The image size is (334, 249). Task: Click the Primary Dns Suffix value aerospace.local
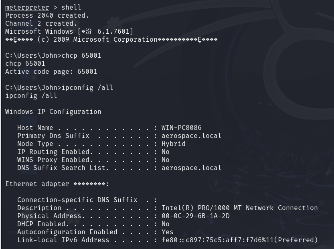coord(191,136)
